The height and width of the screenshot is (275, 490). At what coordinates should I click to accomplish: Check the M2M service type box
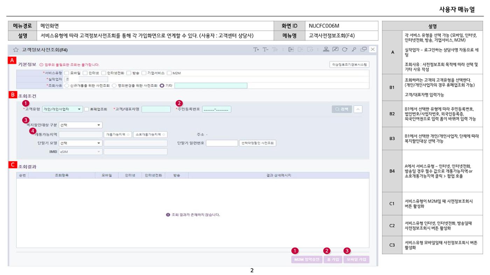point(169,73)
